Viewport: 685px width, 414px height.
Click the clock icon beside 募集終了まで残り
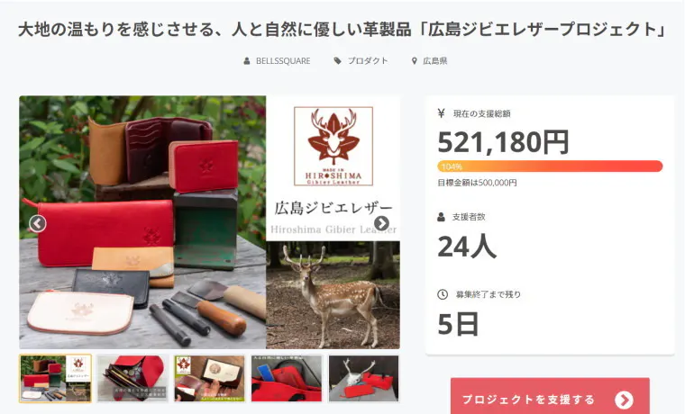[443, 294]
